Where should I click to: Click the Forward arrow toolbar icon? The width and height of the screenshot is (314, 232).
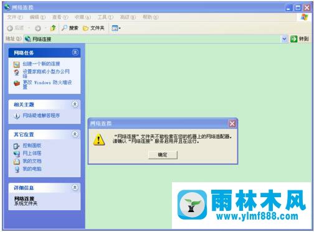38,28
